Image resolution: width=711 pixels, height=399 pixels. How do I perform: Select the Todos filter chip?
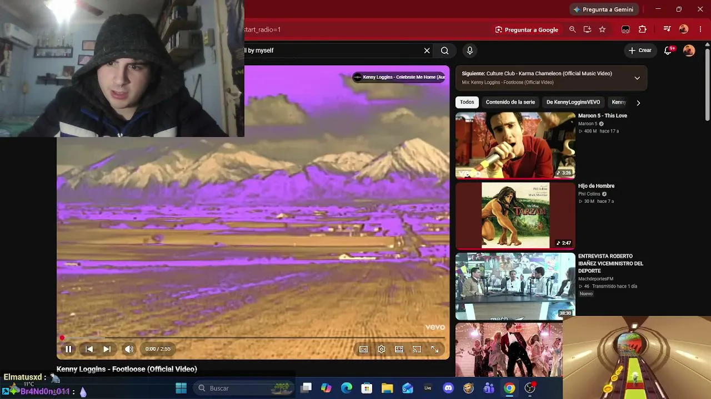point(467,102)
